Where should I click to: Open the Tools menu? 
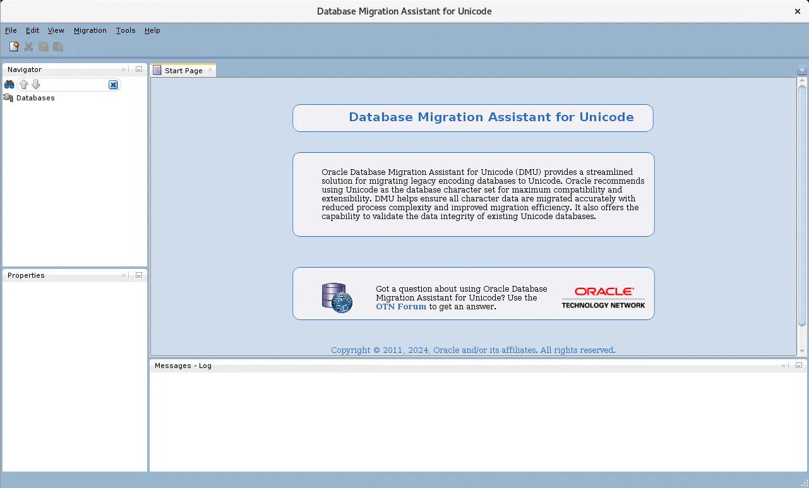point(125,30)
